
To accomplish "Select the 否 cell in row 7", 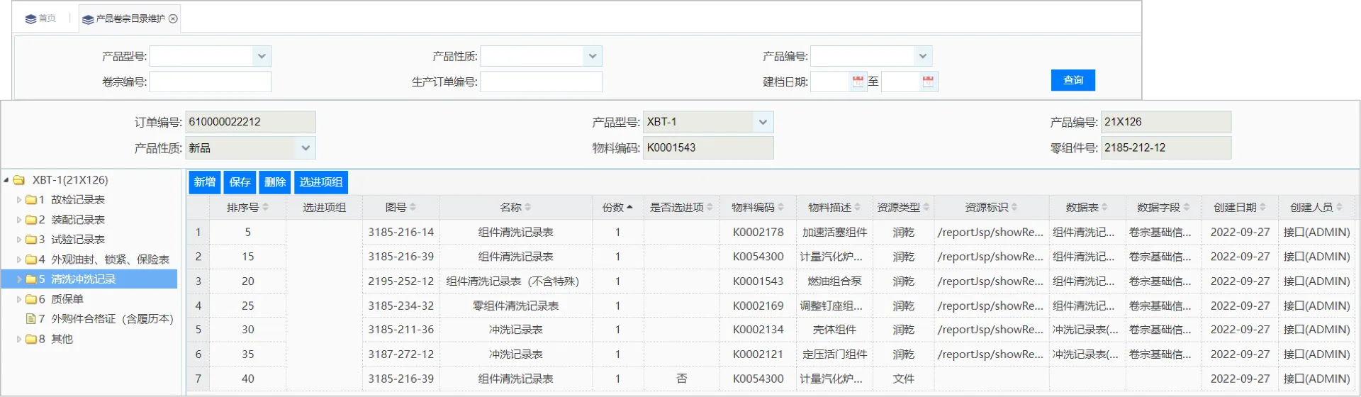I will point(681,379).
